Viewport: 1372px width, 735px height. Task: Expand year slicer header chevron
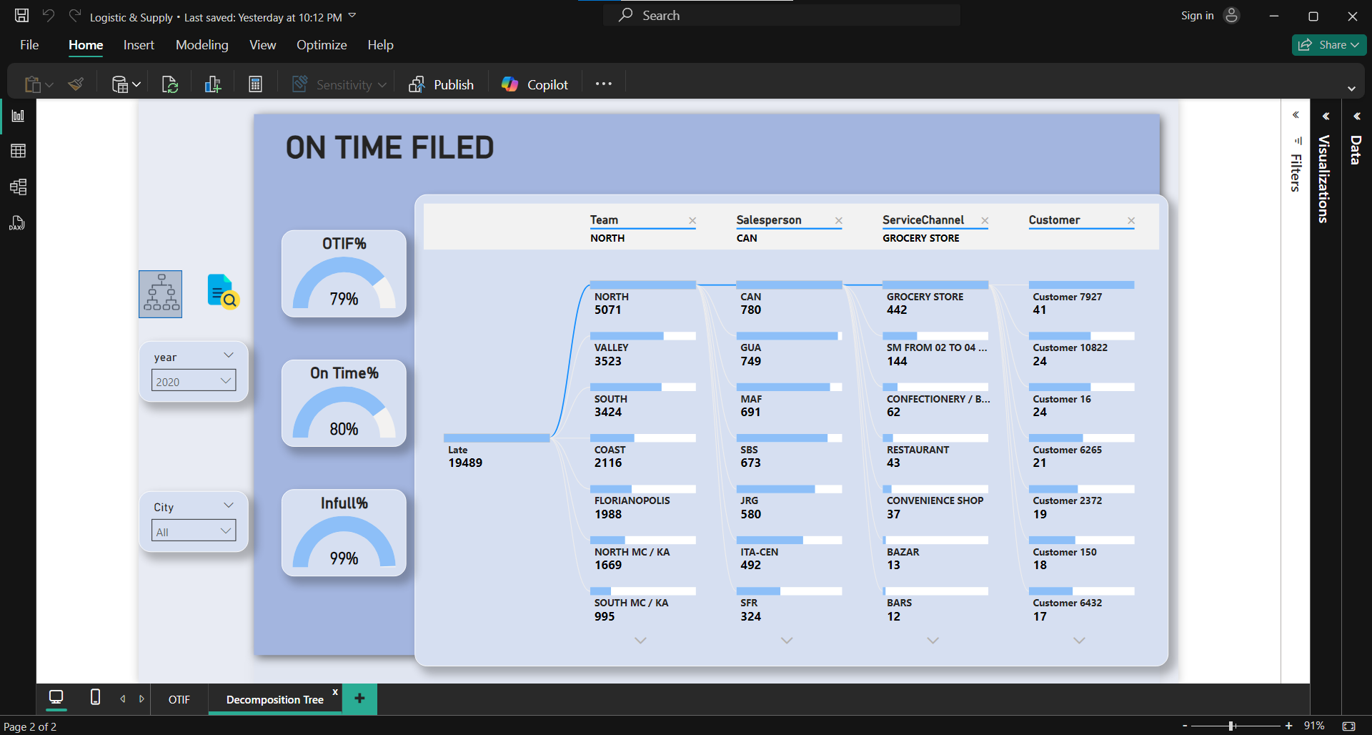click(229, 355)
